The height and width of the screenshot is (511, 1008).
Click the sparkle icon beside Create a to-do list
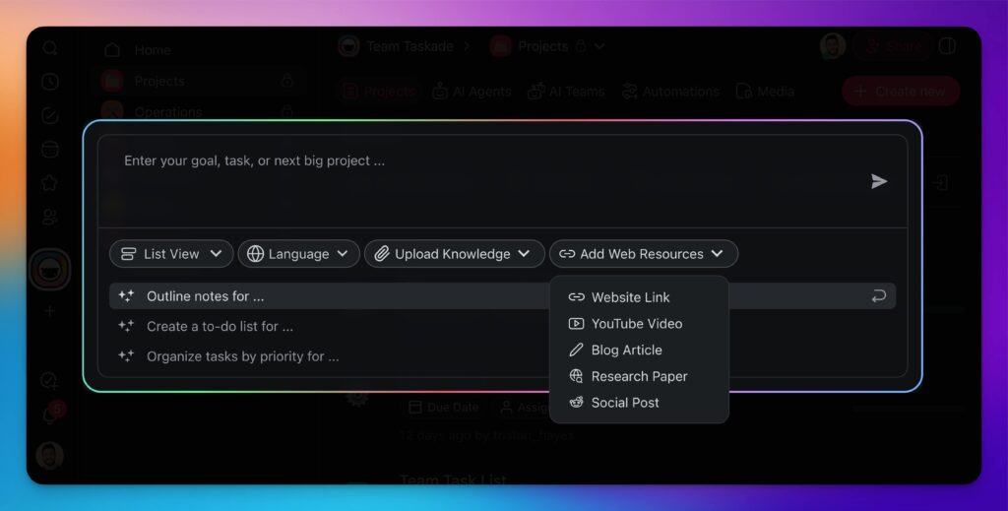(126, 326)
